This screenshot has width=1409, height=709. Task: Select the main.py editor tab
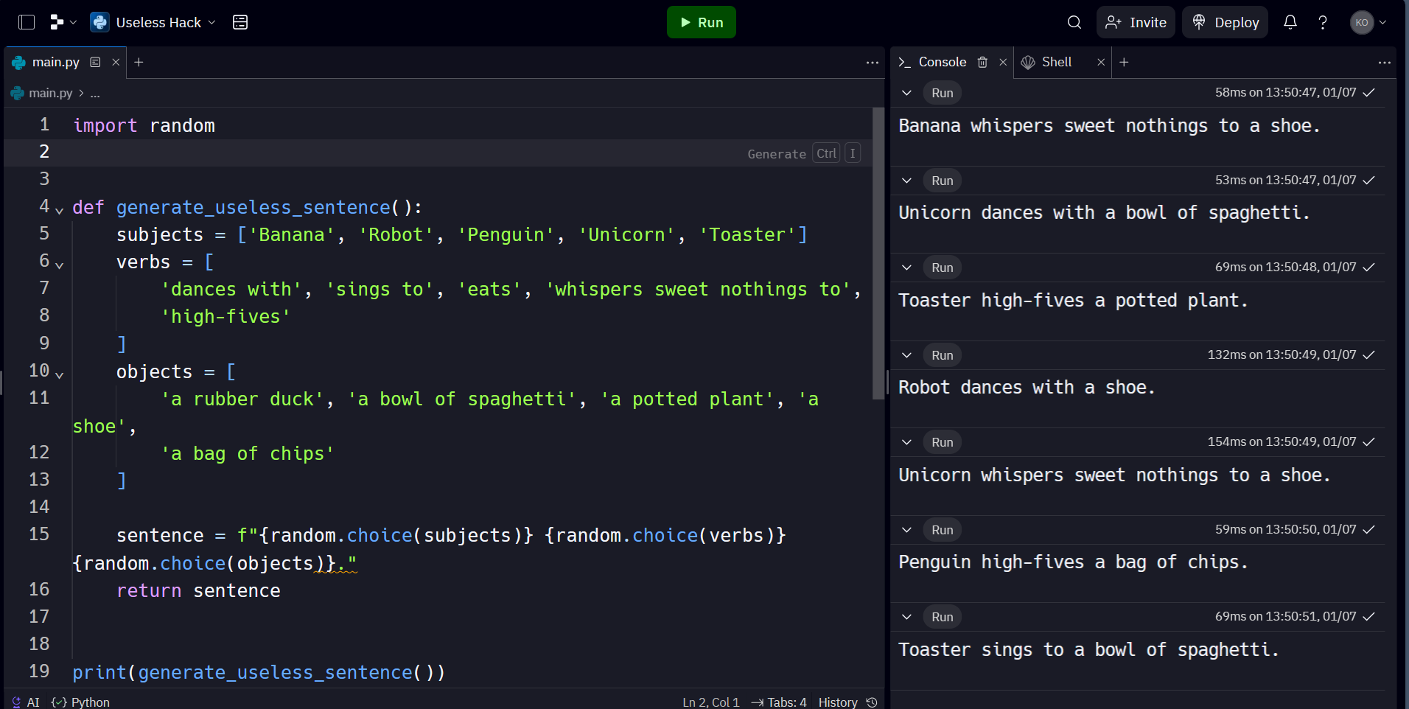(x=55, y=62)
